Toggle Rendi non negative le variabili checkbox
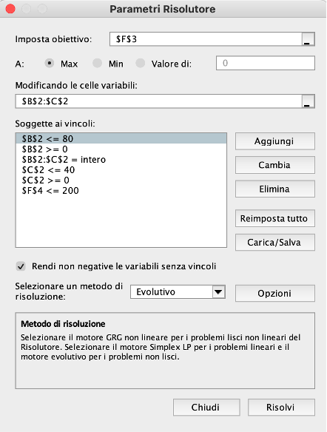The height and width of the screenshot is (432, 327). point(21,266)
